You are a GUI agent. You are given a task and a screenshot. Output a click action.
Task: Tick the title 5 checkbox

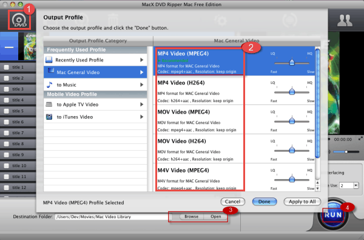coord(7,111)
